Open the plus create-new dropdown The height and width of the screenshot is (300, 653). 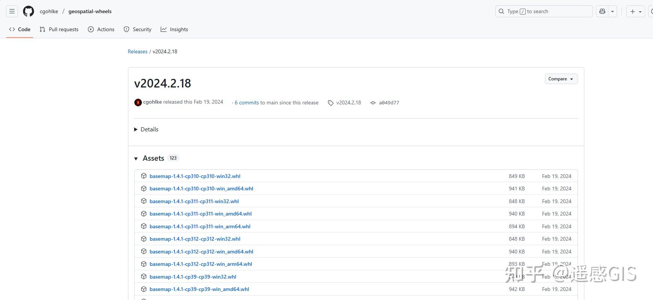coord(635,11)
